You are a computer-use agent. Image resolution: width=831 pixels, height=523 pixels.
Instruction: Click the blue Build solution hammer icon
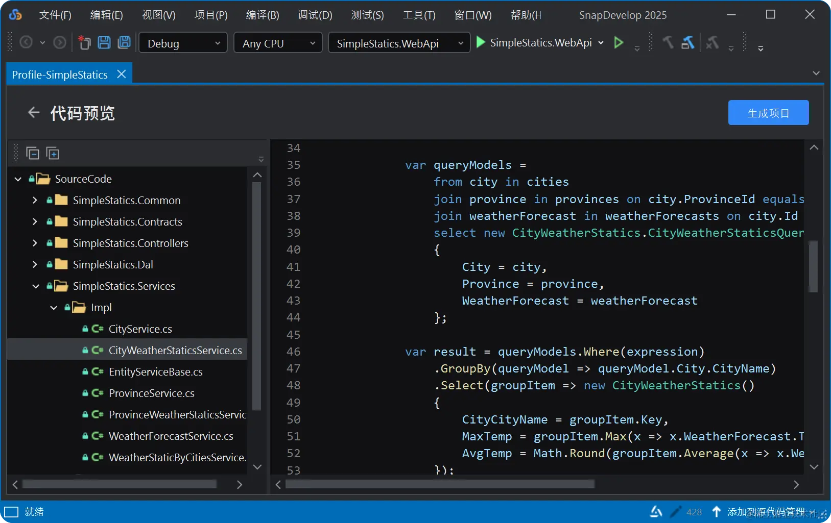688,43
